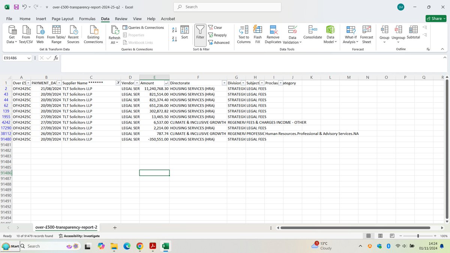Reapply the filter

[217, 35]
